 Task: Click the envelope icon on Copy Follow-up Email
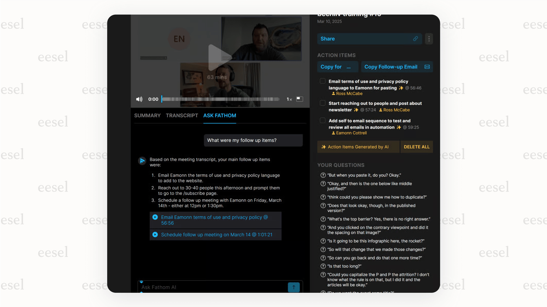click(427, 67)
